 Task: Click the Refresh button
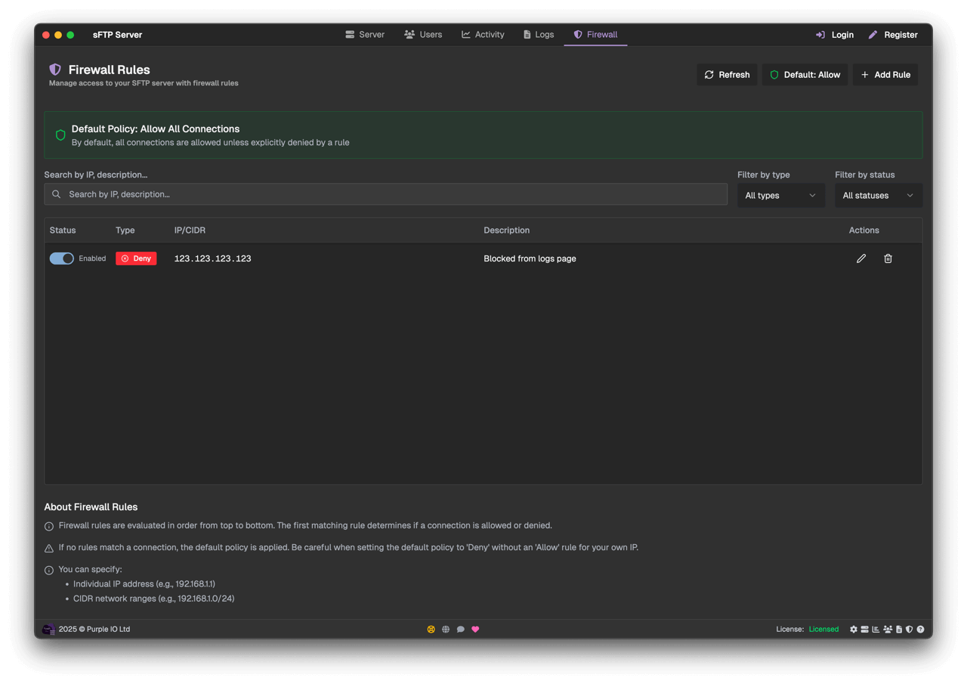pyautogui.click(x=727, y=75)
